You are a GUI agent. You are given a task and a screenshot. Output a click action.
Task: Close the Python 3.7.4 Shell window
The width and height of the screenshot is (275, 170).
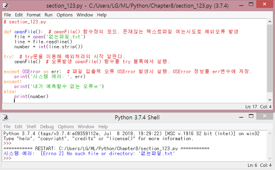[265, 116]
